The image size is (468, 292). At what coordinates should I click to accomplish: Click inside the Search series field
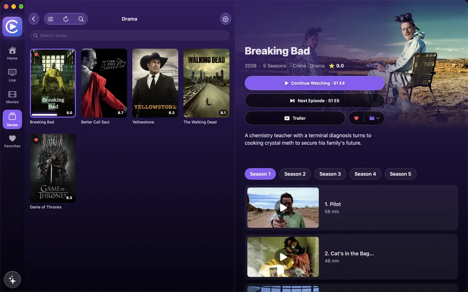(129, 36)
